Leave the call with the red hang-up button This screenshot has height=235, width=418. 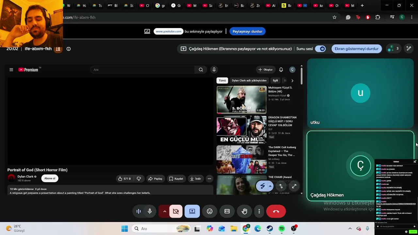coord(276,211)
